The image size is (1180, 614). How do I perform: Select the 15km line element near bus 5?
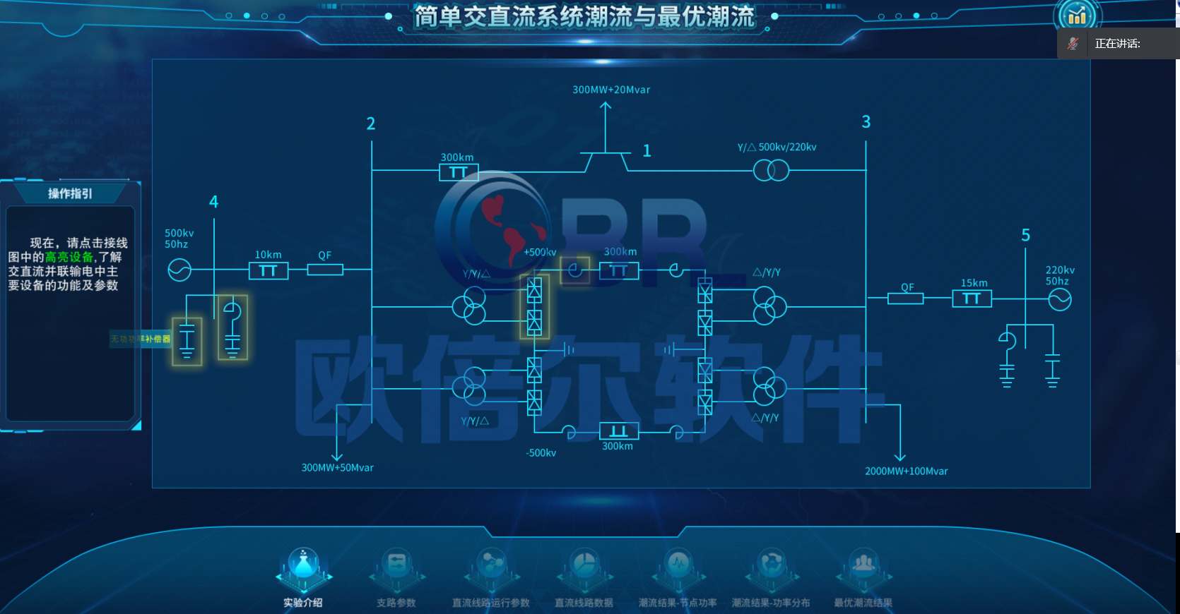[972, 299]
